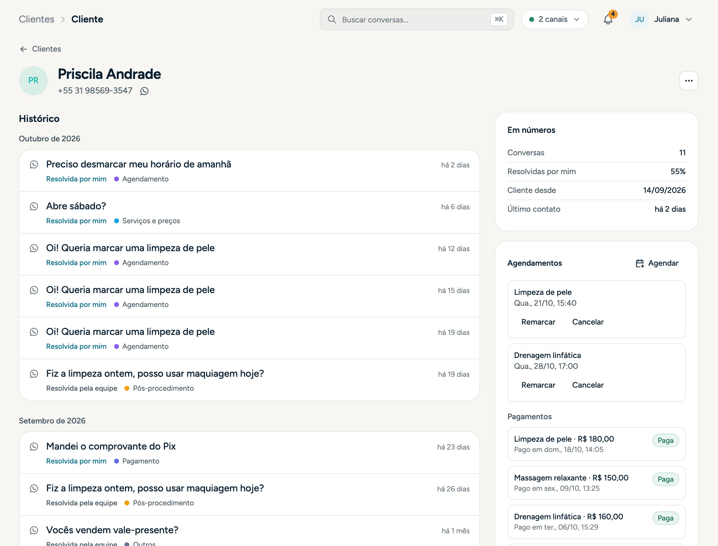Click the ⌘K shortcut badge
Screen dimensions: 718x546
coord(499,19)
